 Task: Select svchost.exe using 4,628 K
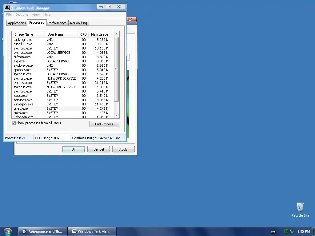pos(61,74)
